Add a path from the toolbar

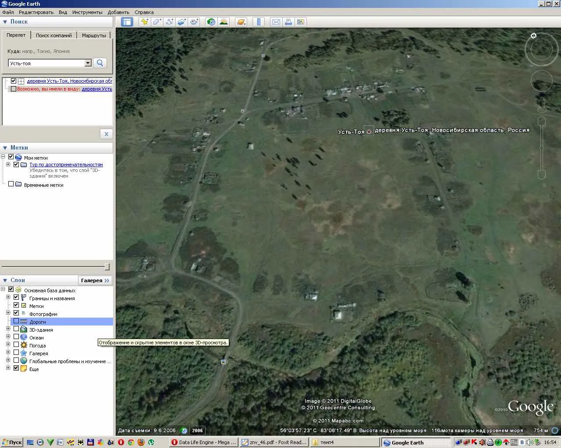(x=169, y=21)
